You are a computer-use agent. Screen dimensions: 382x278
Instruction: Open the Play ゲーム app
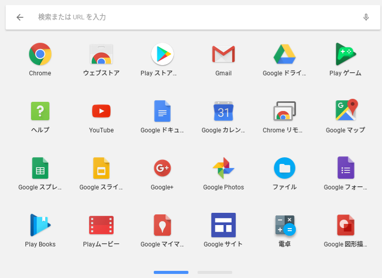pos(345,54)
